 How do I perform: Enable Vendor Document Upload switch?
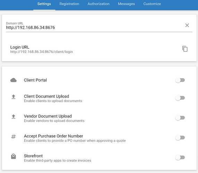(180, 118)
